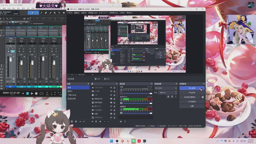Click the 工作室模式 button

coord(192,101)
